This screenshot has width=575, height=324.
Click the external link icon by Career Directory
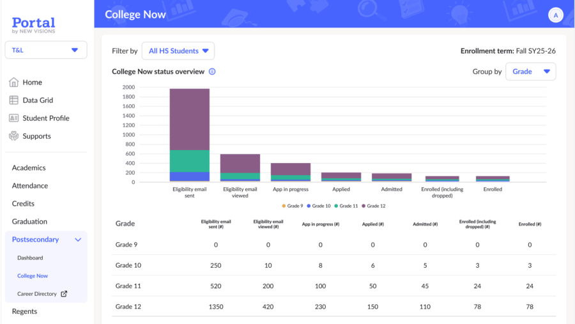[64, 294]
